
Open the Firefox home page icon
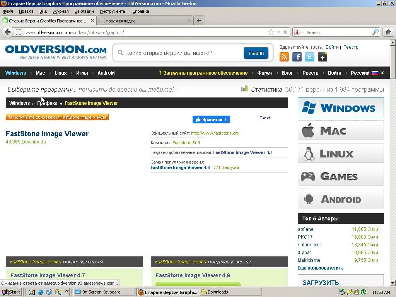[388, 32]
